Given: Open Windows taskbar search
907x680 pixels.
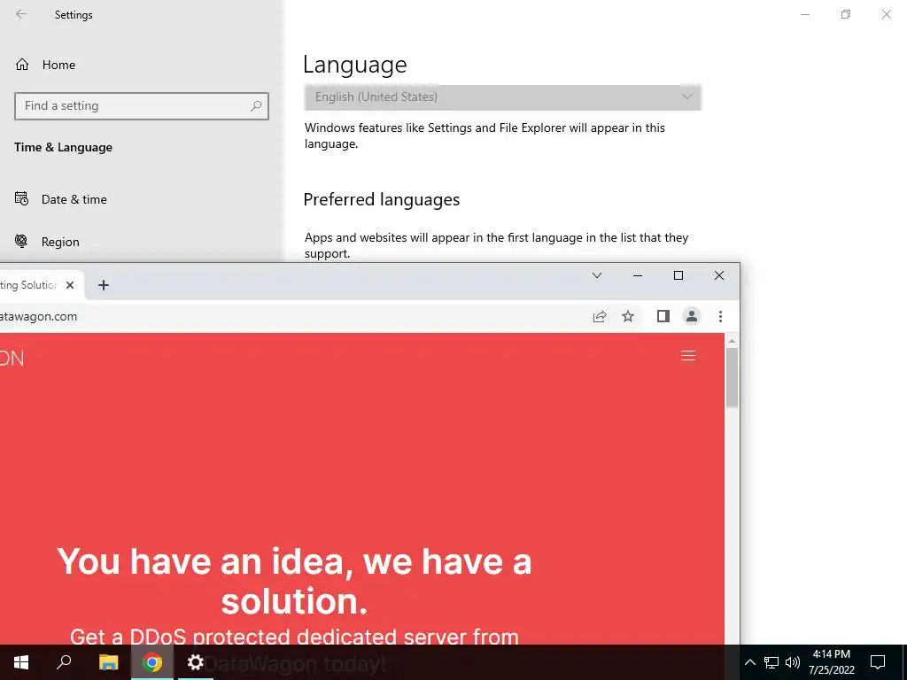Looking at the screenshot, I should 64,662.
